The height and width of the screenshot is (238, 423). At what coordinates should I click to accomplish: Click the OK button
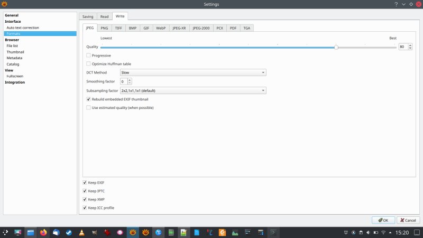383,220
